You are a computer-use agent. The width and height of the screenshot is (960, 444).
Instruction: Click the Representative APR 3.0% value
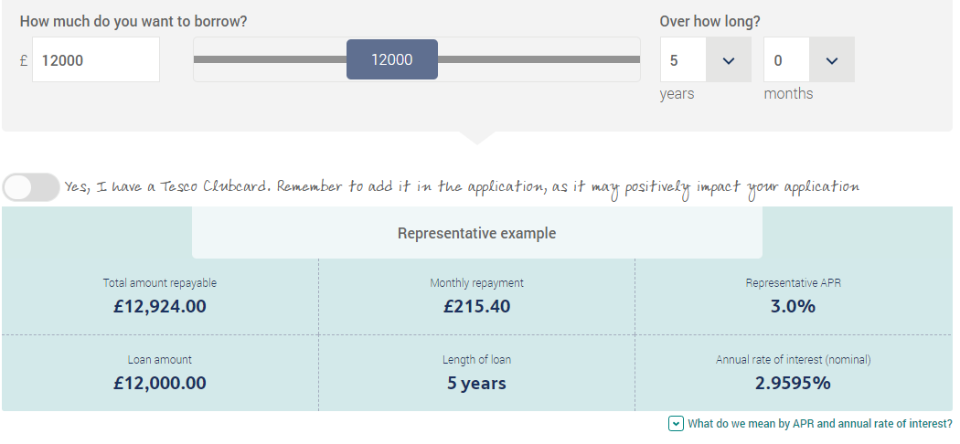pos(793,306)
